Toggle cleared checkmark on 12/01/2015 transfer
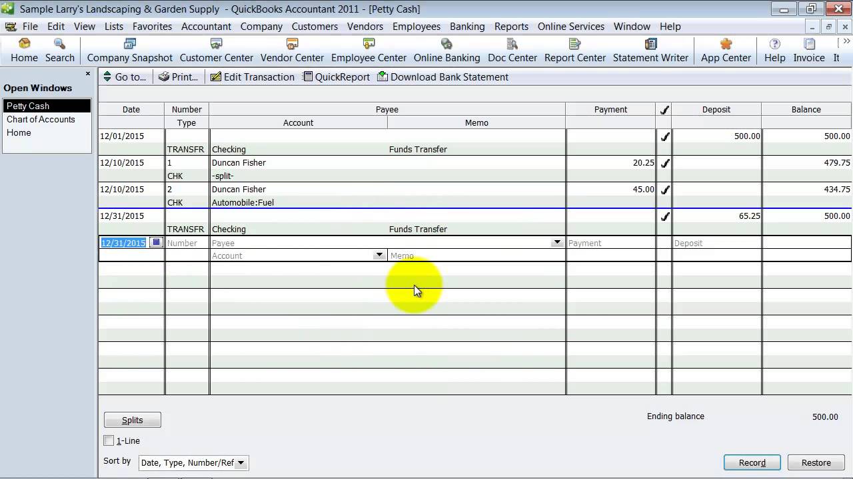The image size is (853, 479). coord(664,136)
